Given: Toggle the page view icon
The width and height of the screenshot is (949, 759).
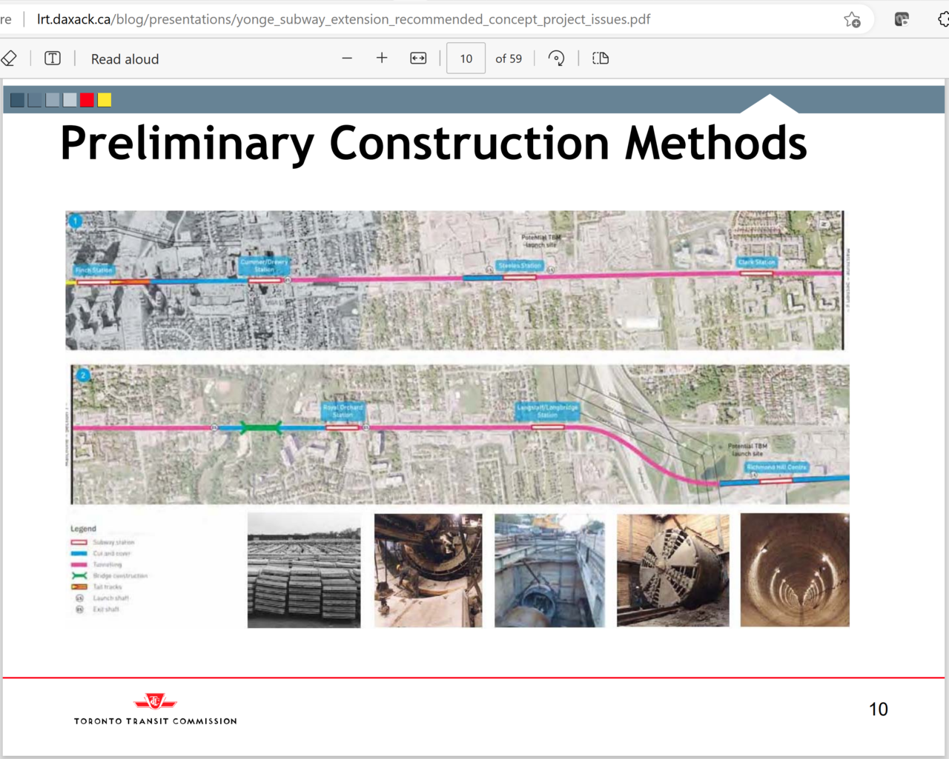Looking at the screenshot, I should [x=601, y=58].
